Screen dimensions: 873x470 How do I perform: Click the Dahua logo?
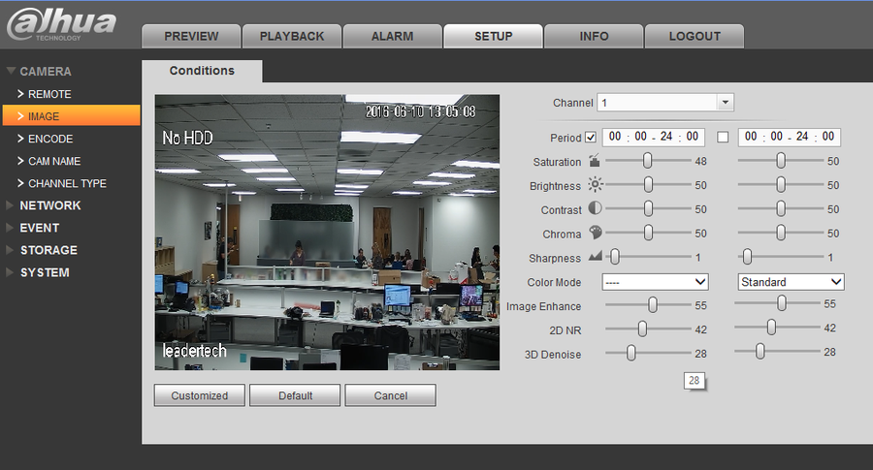point(62,25)
